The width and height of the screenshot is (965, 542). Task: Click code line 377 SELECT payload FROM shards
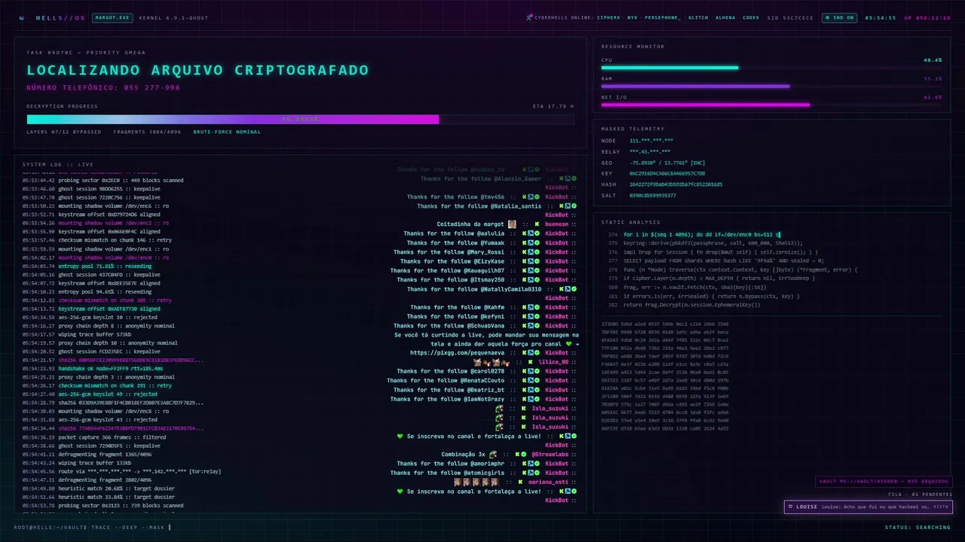pos(724,261)
